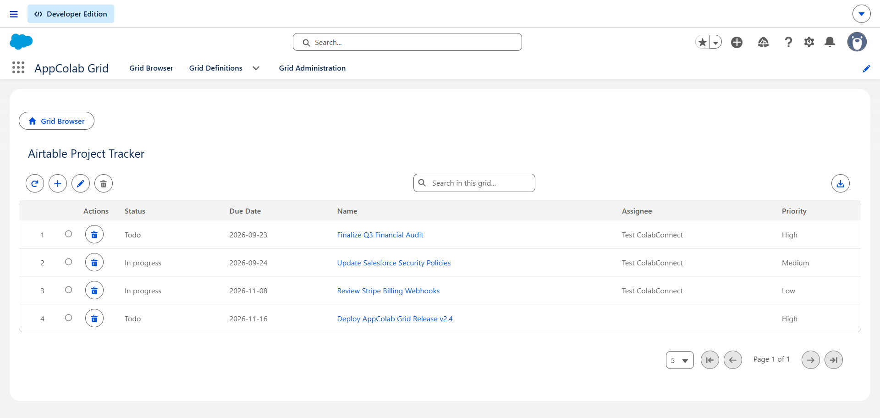880x418 pixels.
Task: Click the due date 2026-11-16 cell
Action: coord(248,319)
